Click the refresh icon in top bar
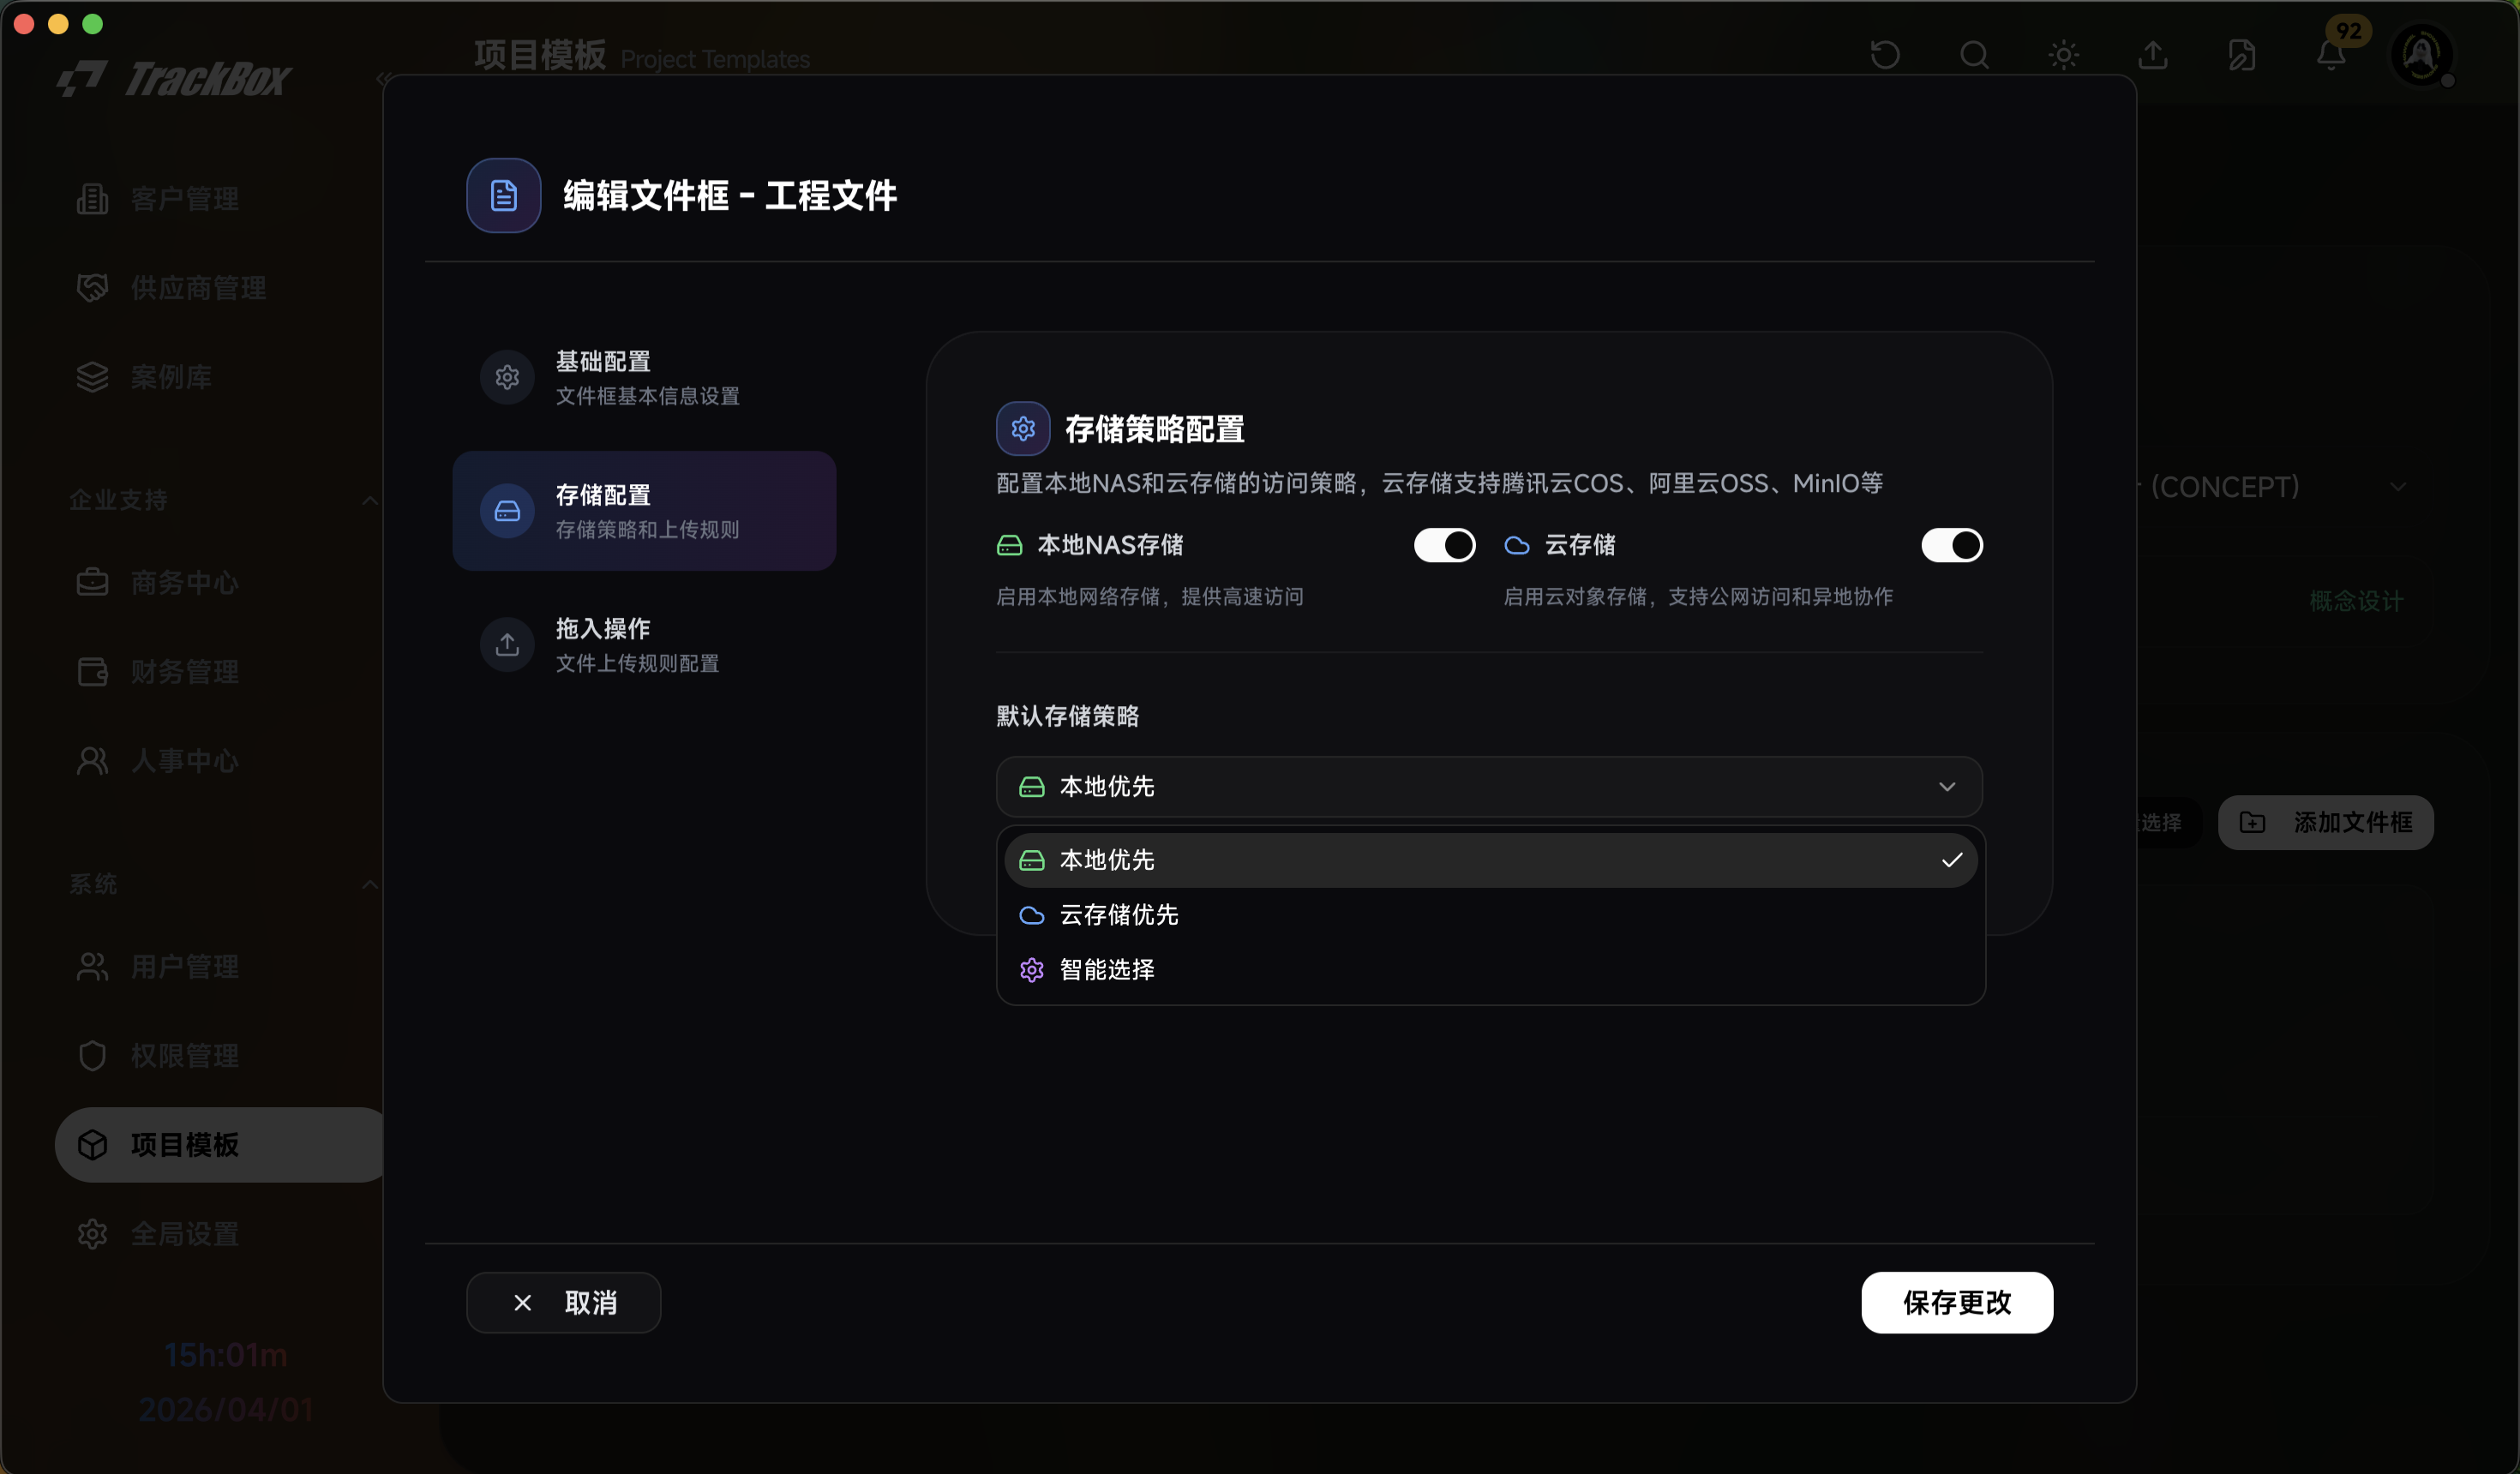The height and width of the screenshot is (1474, 2520). (x=1885, y=55)
